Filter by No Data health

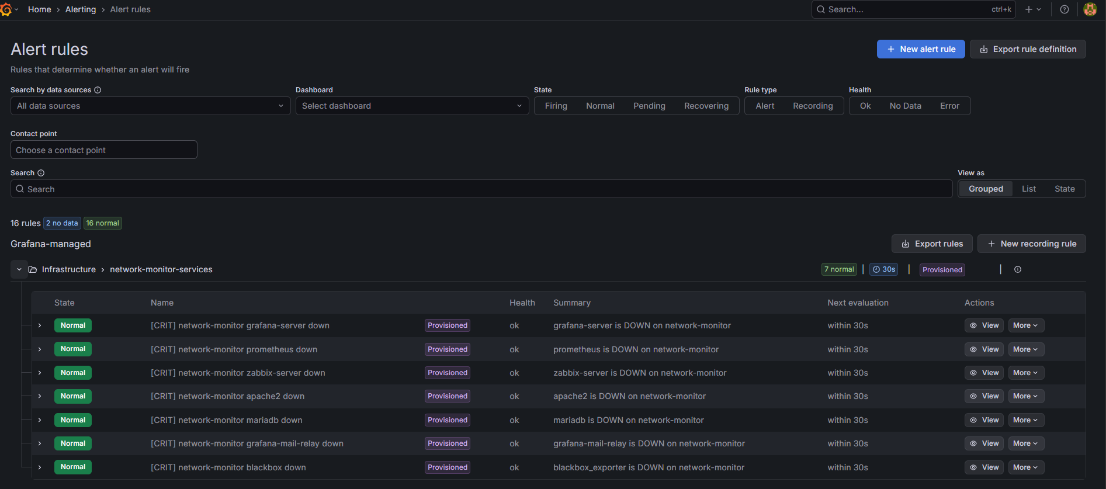point(905,106)
